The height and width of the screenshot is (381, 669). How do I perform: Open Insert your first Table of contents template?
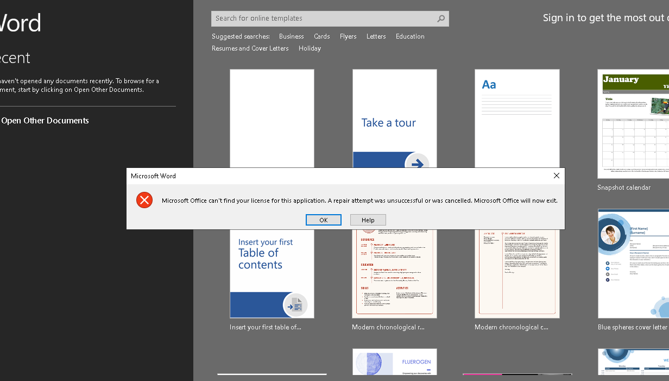[272, 274]
